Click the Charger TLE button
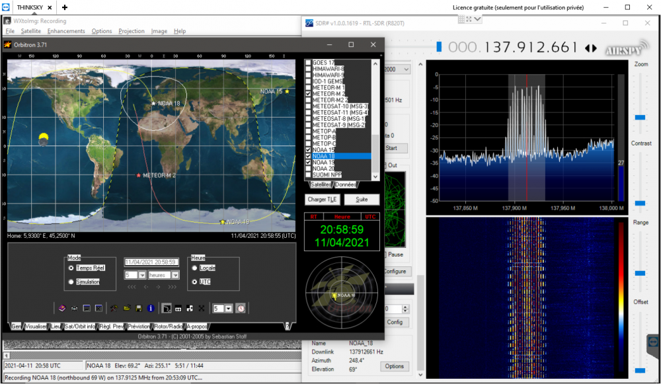This screenshot has height=384, width=661. coord(322,200)
